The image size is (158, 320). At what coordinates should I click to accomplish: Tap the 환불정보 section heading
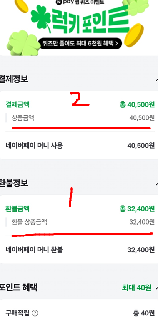[x=14, y=183]
